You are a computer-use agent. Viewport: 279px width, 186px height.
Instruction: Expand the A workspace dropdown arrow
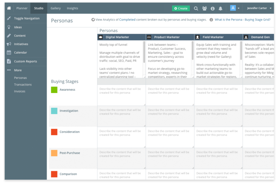click(239, 8)
